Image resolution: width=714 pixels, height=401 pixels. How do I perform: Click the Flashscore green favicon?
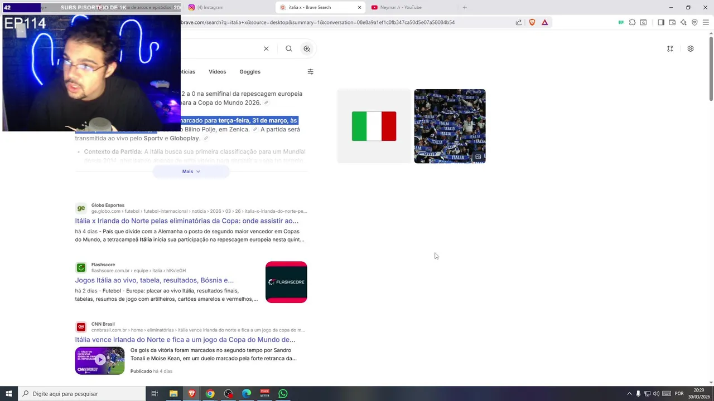[81, 268]
